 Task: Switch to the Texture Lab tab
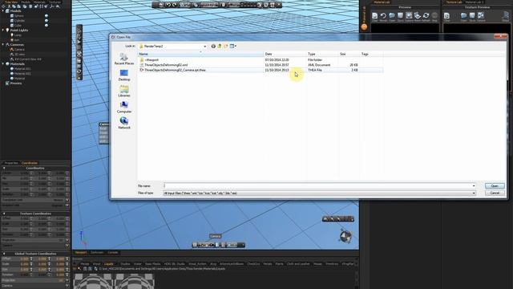(454, 2)
